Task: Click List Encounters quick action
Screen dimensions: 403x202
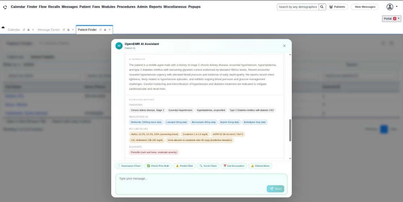Action: click(x=234, y=166)
